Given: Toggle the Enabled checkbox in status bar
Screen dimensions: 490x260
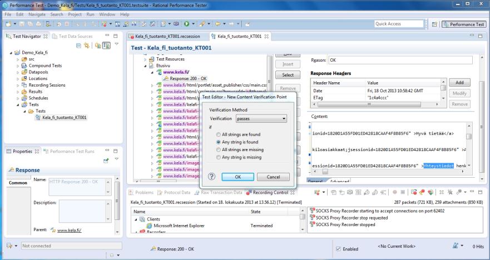Looking at the screenshot, I should click(338, 249).
